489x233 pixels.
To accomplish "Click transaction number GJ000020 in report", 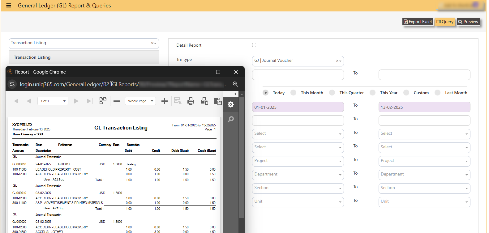I will pos(19,222).
